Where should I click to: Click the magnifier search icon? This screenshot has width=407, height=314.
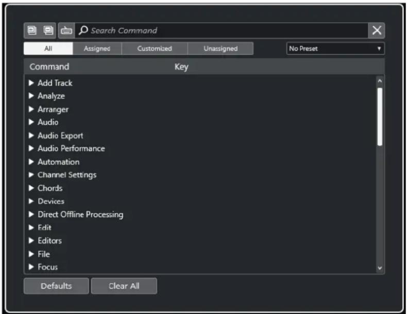pos(83,30)
